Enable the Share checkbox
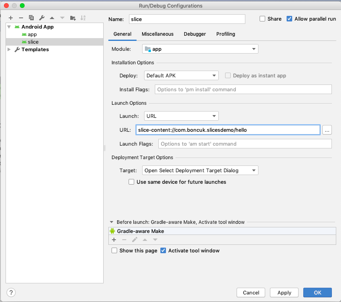Screen dimensions: 341x302 tap(262, 19)
